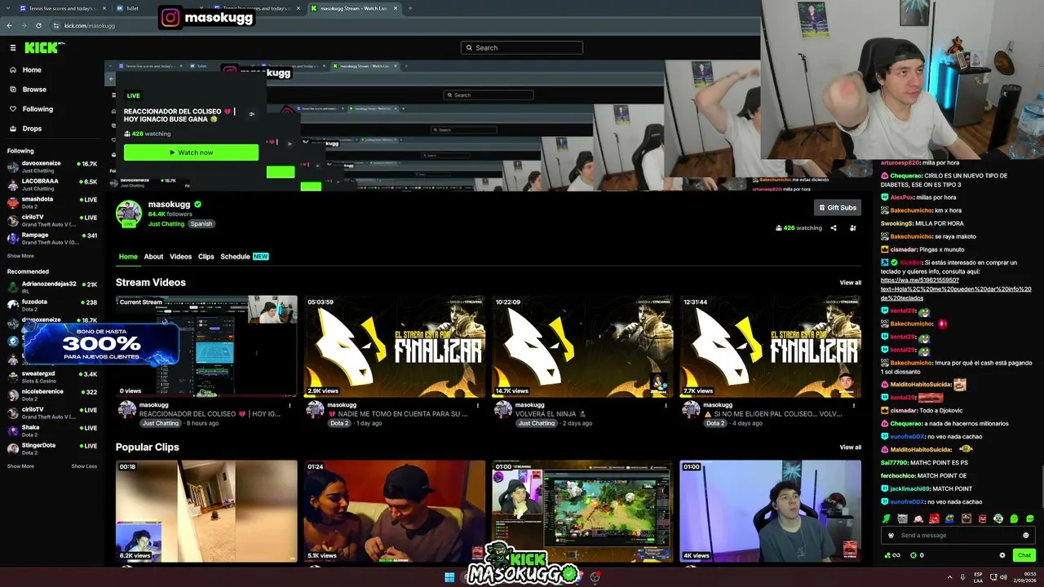The height and width of the screenshot is (587, 1044).
Task: Open the Schedule tab
Action: click(x=244, y=257)
